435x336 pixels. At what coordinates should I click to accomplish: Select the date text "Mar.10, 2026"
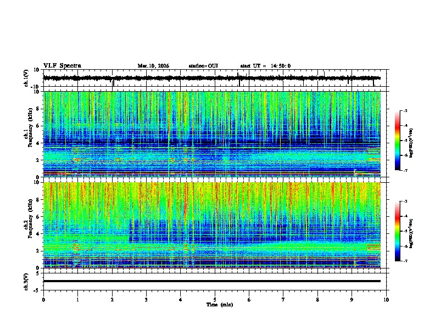[153, 66]
